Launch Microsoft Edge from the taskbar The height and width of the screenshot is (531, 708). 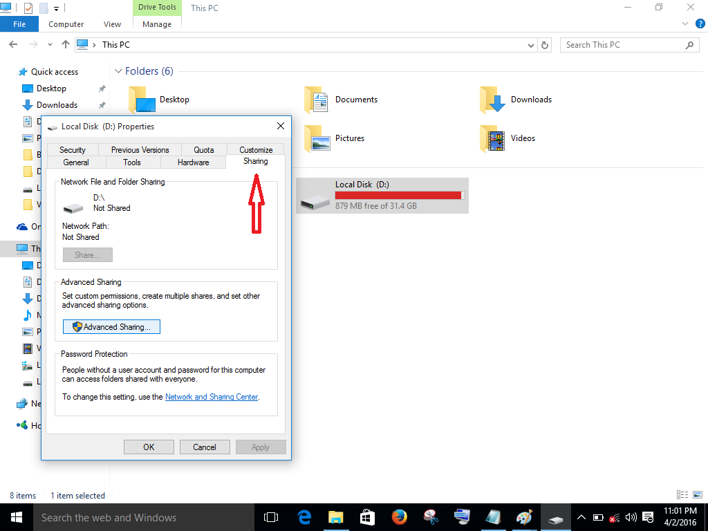[x=304, y=516]
